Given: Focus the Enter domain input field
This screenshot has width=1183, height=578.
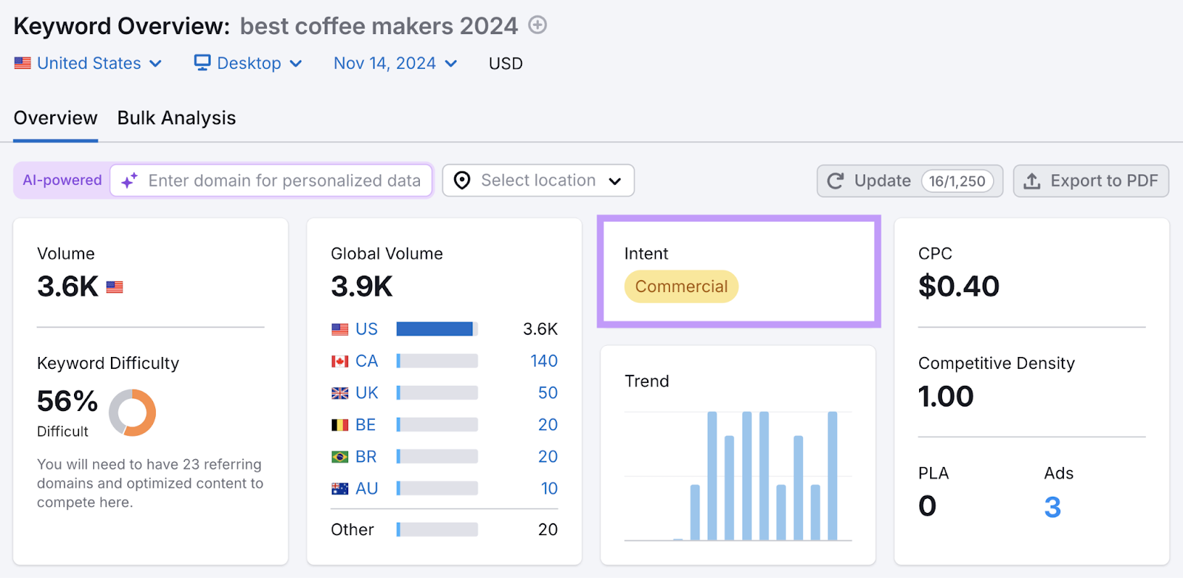Looking at the screenshot, I should pyautogui.click(x=285, y=181).
